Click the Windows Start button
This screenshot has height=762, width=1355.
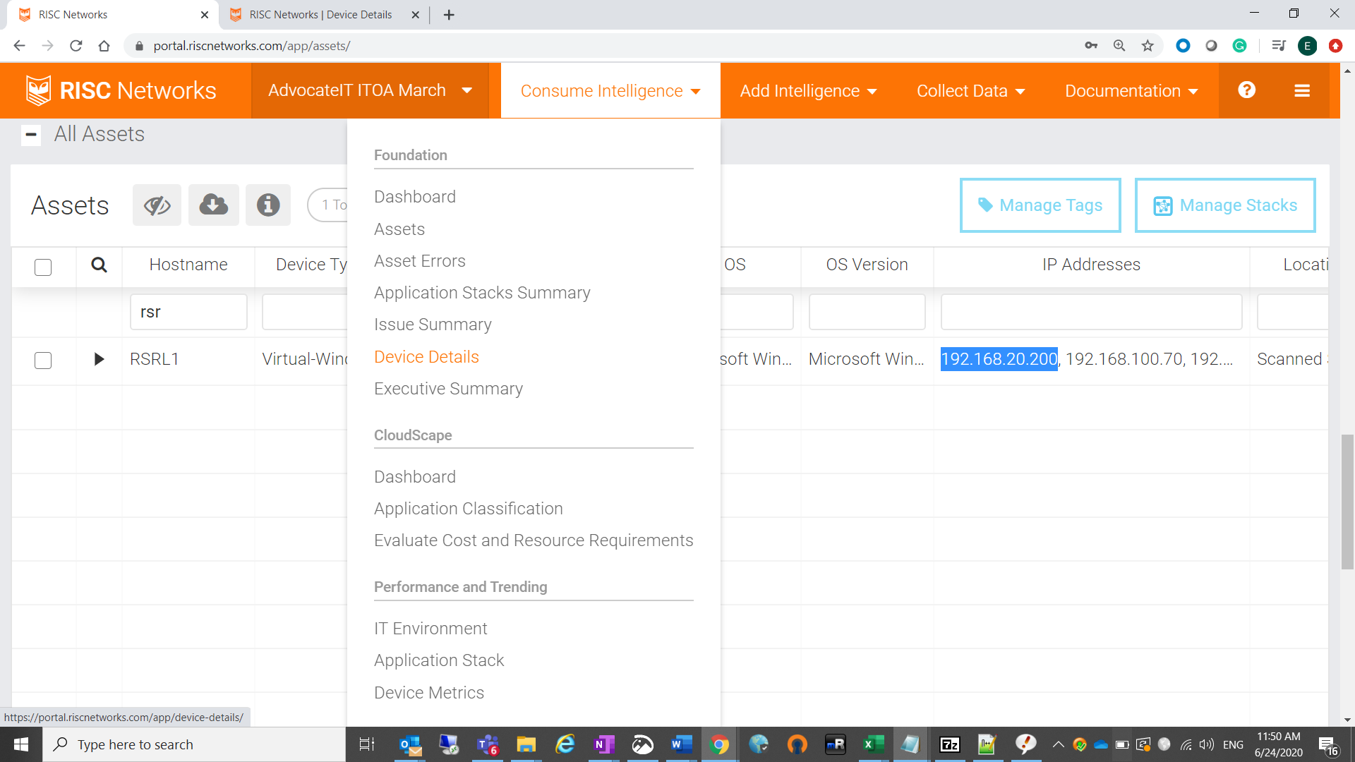[21, 744]
